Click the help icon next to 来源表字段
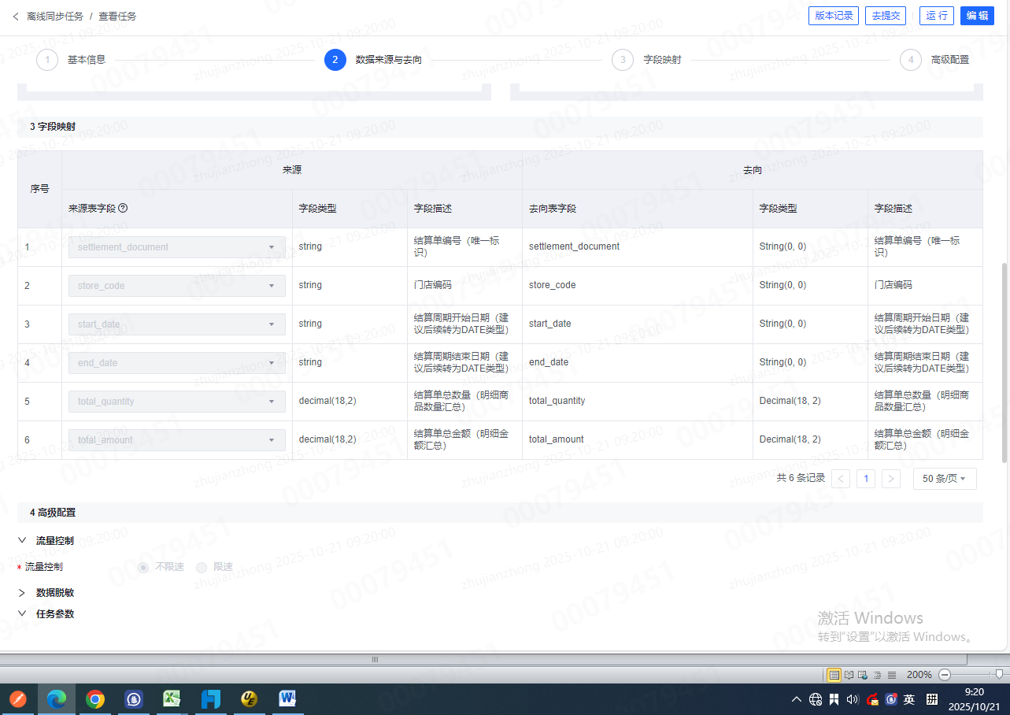The image size is (1010, 715). [x=123, y=209]
